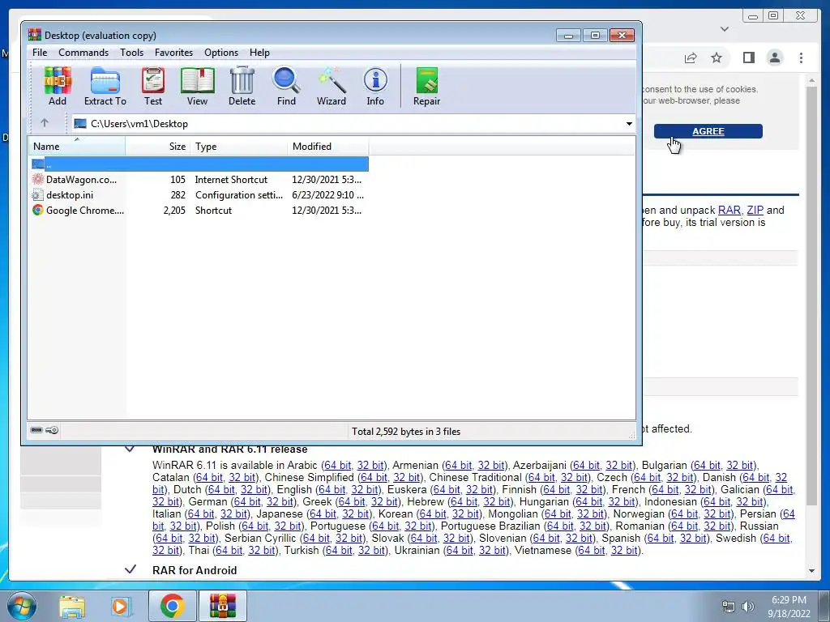The width and height of the screenshot is (830, 622).
Task: Open the Tools menu
Action: 131,53
